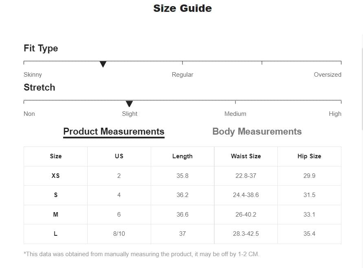363x268 pixels.
Task: Select the XS size row cell
Action: coord(55,176)
